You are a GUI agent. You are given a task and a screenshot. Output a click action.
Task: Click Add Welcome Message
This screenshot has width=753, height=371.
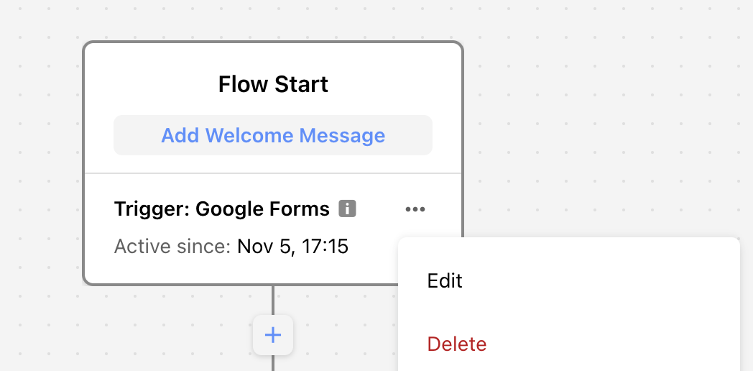pos(273,135)
